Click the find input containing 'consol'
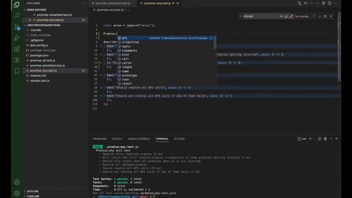The height and width of the screenshot is (198, 352). click(260, 16)
